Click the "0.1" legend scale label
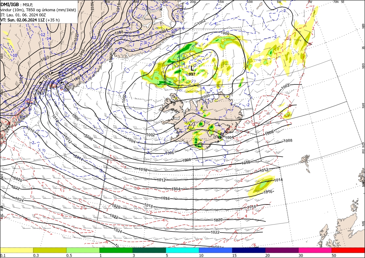 click(3, 255)
